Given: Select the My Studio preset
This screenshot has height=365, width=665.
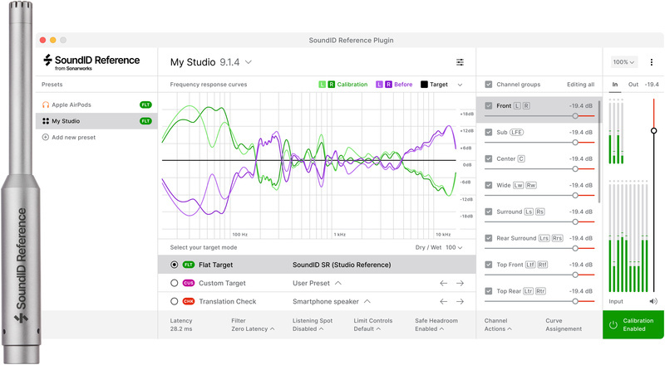Looking at the screenshot, I should (x=66, y=121).
